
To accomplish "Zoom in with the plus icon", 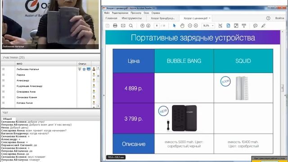I will (196, 26).
